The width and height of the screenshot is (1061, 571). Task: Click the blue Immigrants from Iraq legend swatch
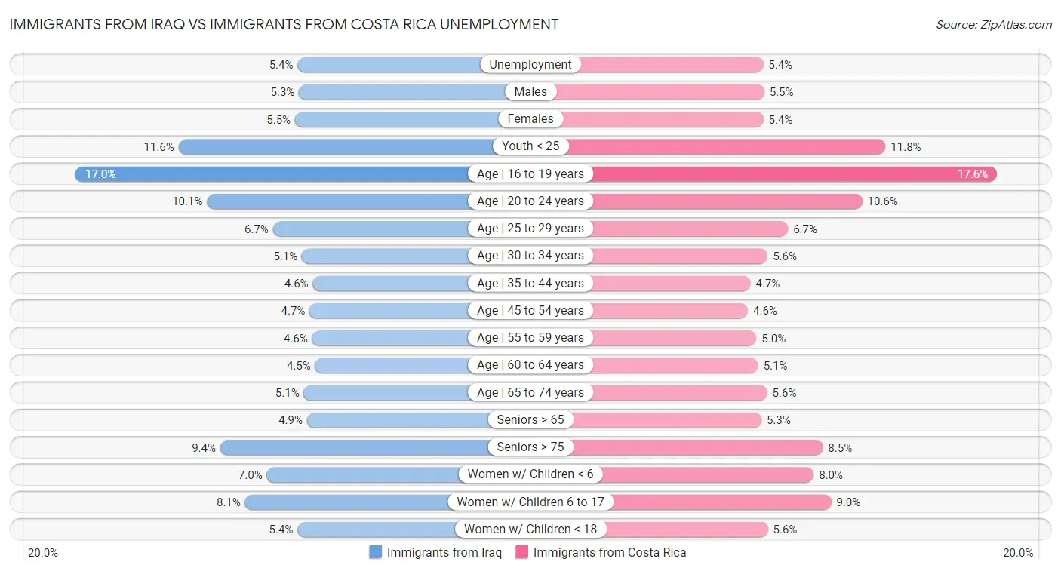click(375, 552)
